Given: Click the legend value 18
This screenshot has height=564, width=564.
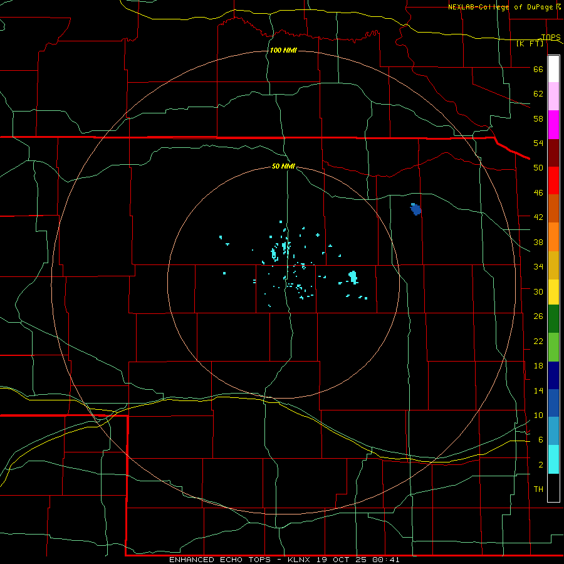Looking at the screenshot, I should [538, 366].
